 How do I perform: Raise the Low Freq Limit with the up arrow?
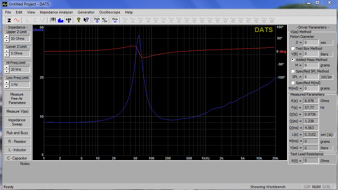coord(7,83)
